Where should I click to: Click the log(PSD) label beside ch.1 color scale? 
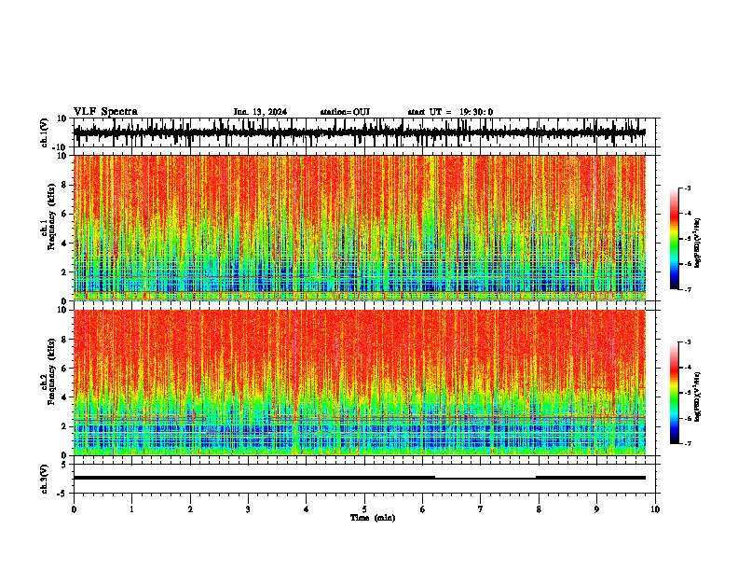pos(697,244)
